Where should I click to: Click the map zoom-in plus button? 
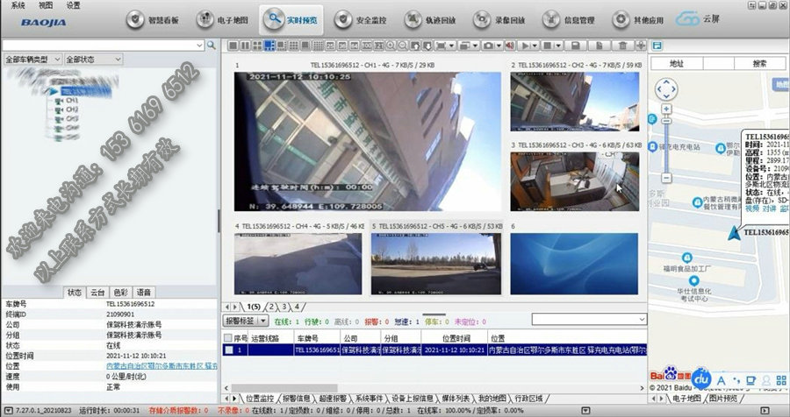(x=666, y=110)
